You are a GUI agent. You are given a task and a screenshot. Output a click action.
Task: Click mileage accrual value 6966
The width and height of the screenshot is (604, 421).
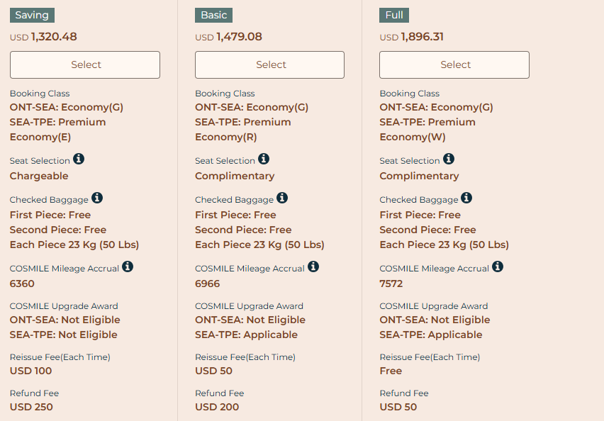pyautogui.click(x=207, y=284)
